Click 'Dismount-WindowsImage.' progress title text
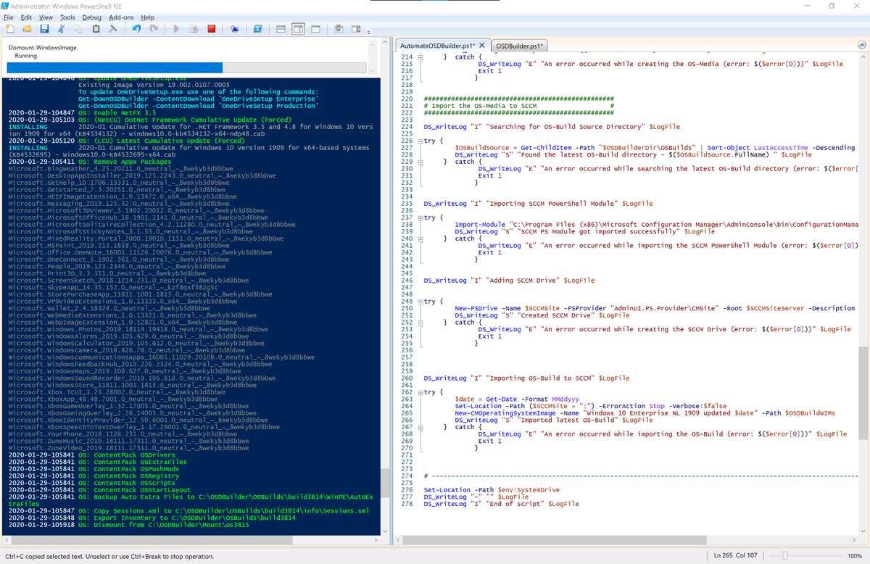Viewport: 870px width, 564px height. pos(43,47)
